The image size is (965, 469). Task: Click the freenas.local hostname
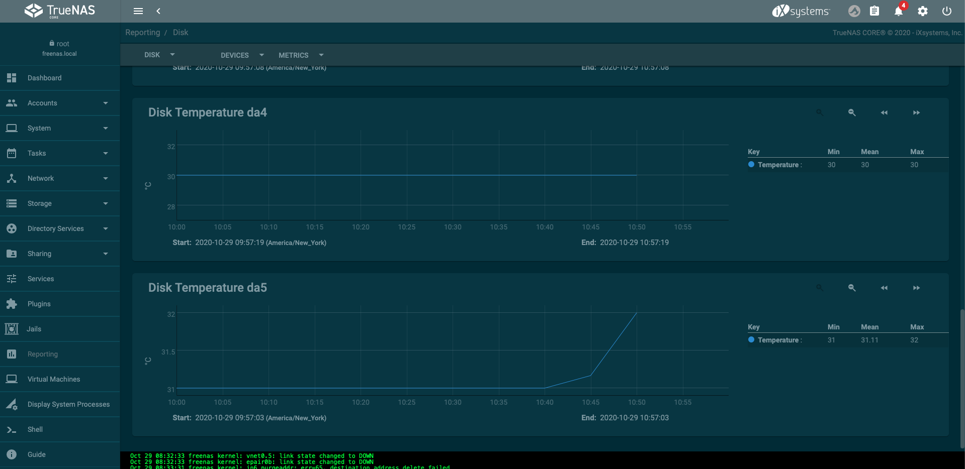point(59,54)
